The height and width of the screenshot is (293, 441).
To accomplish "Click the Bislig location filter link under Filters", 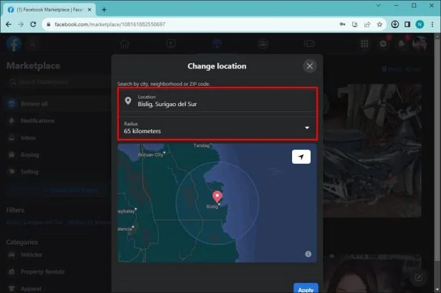I will click(x=59, y=223).
